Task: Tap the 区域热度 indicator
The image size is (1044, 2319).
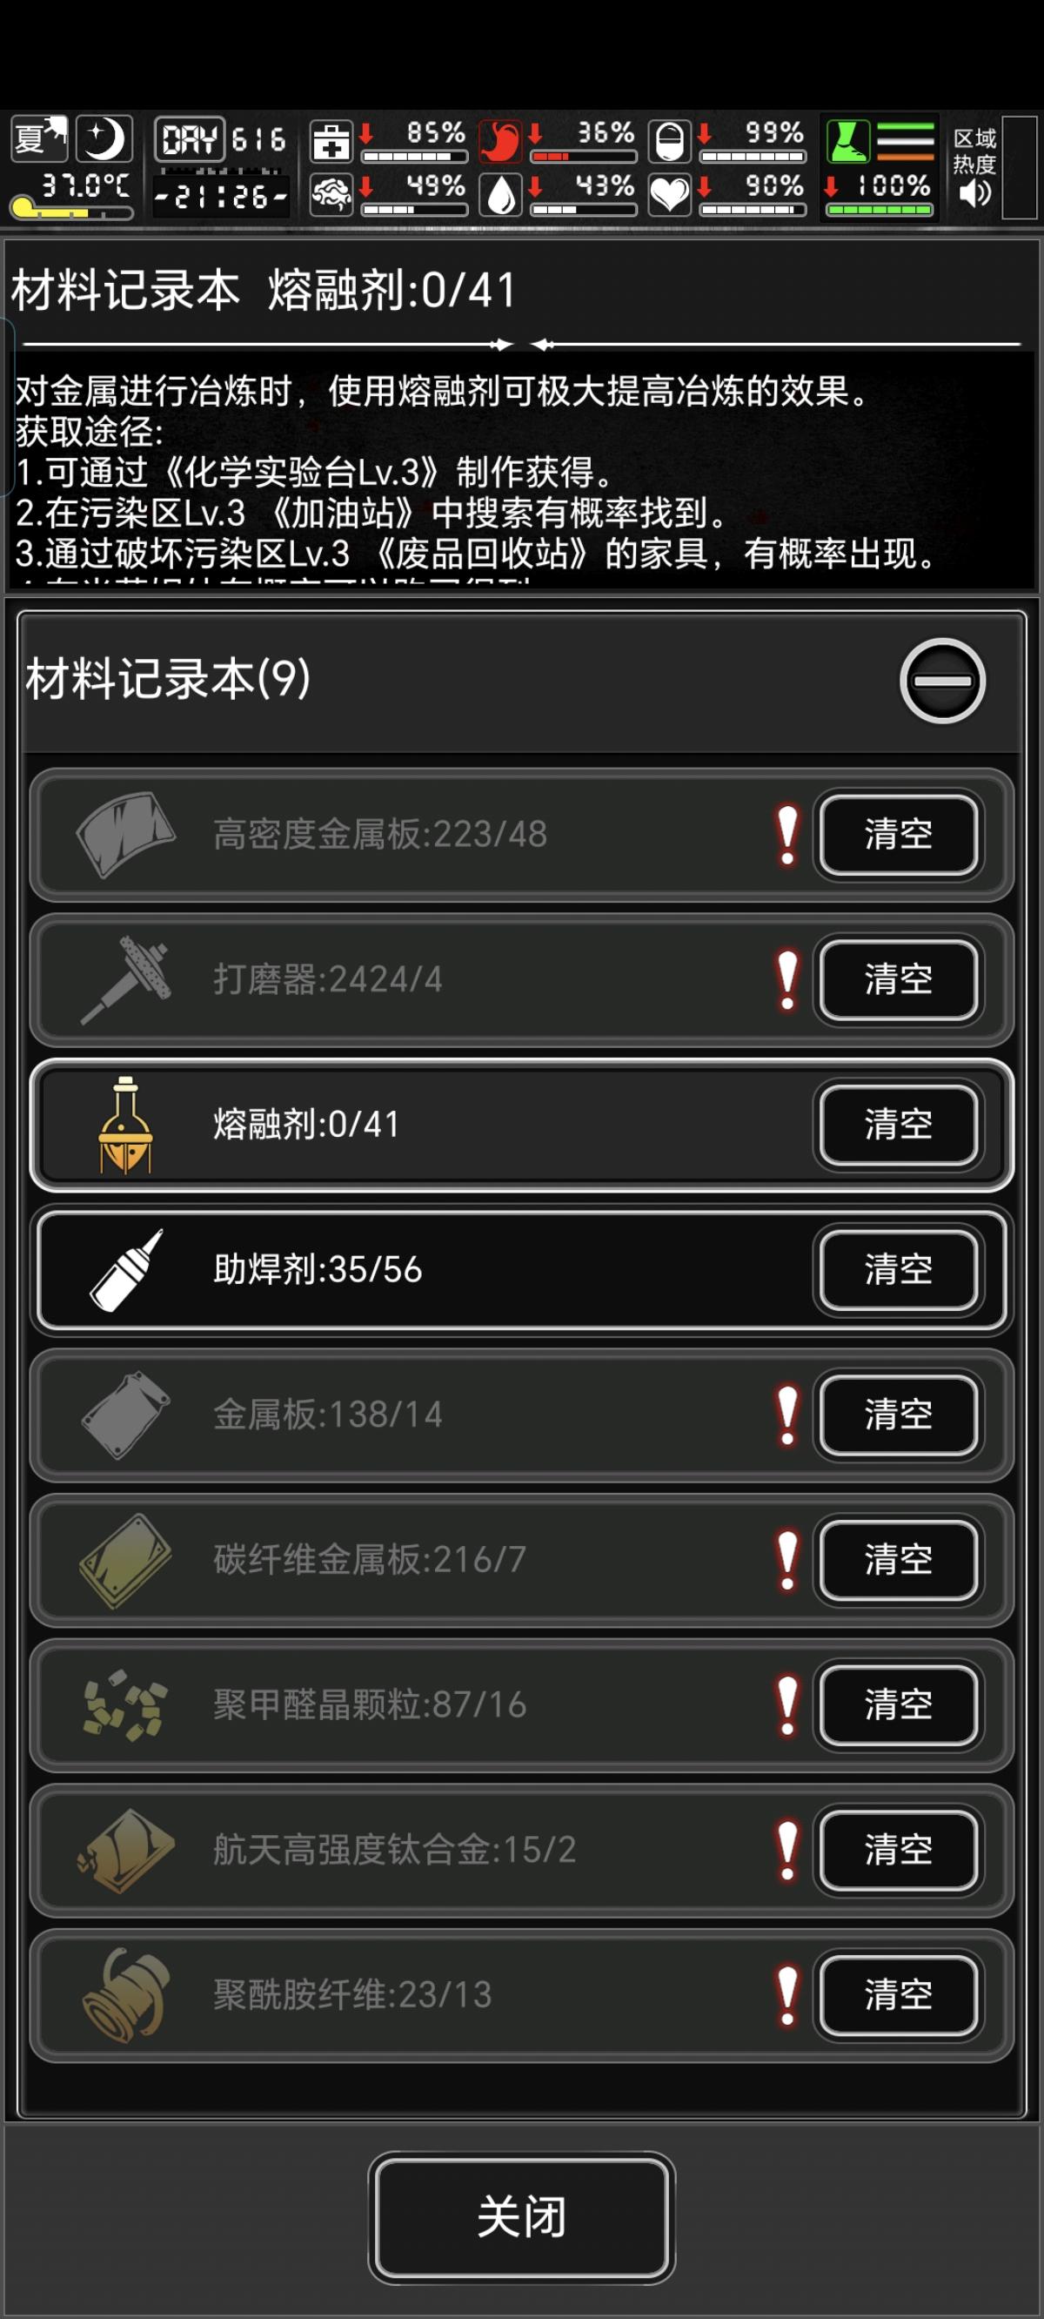Action: point(974,151)
